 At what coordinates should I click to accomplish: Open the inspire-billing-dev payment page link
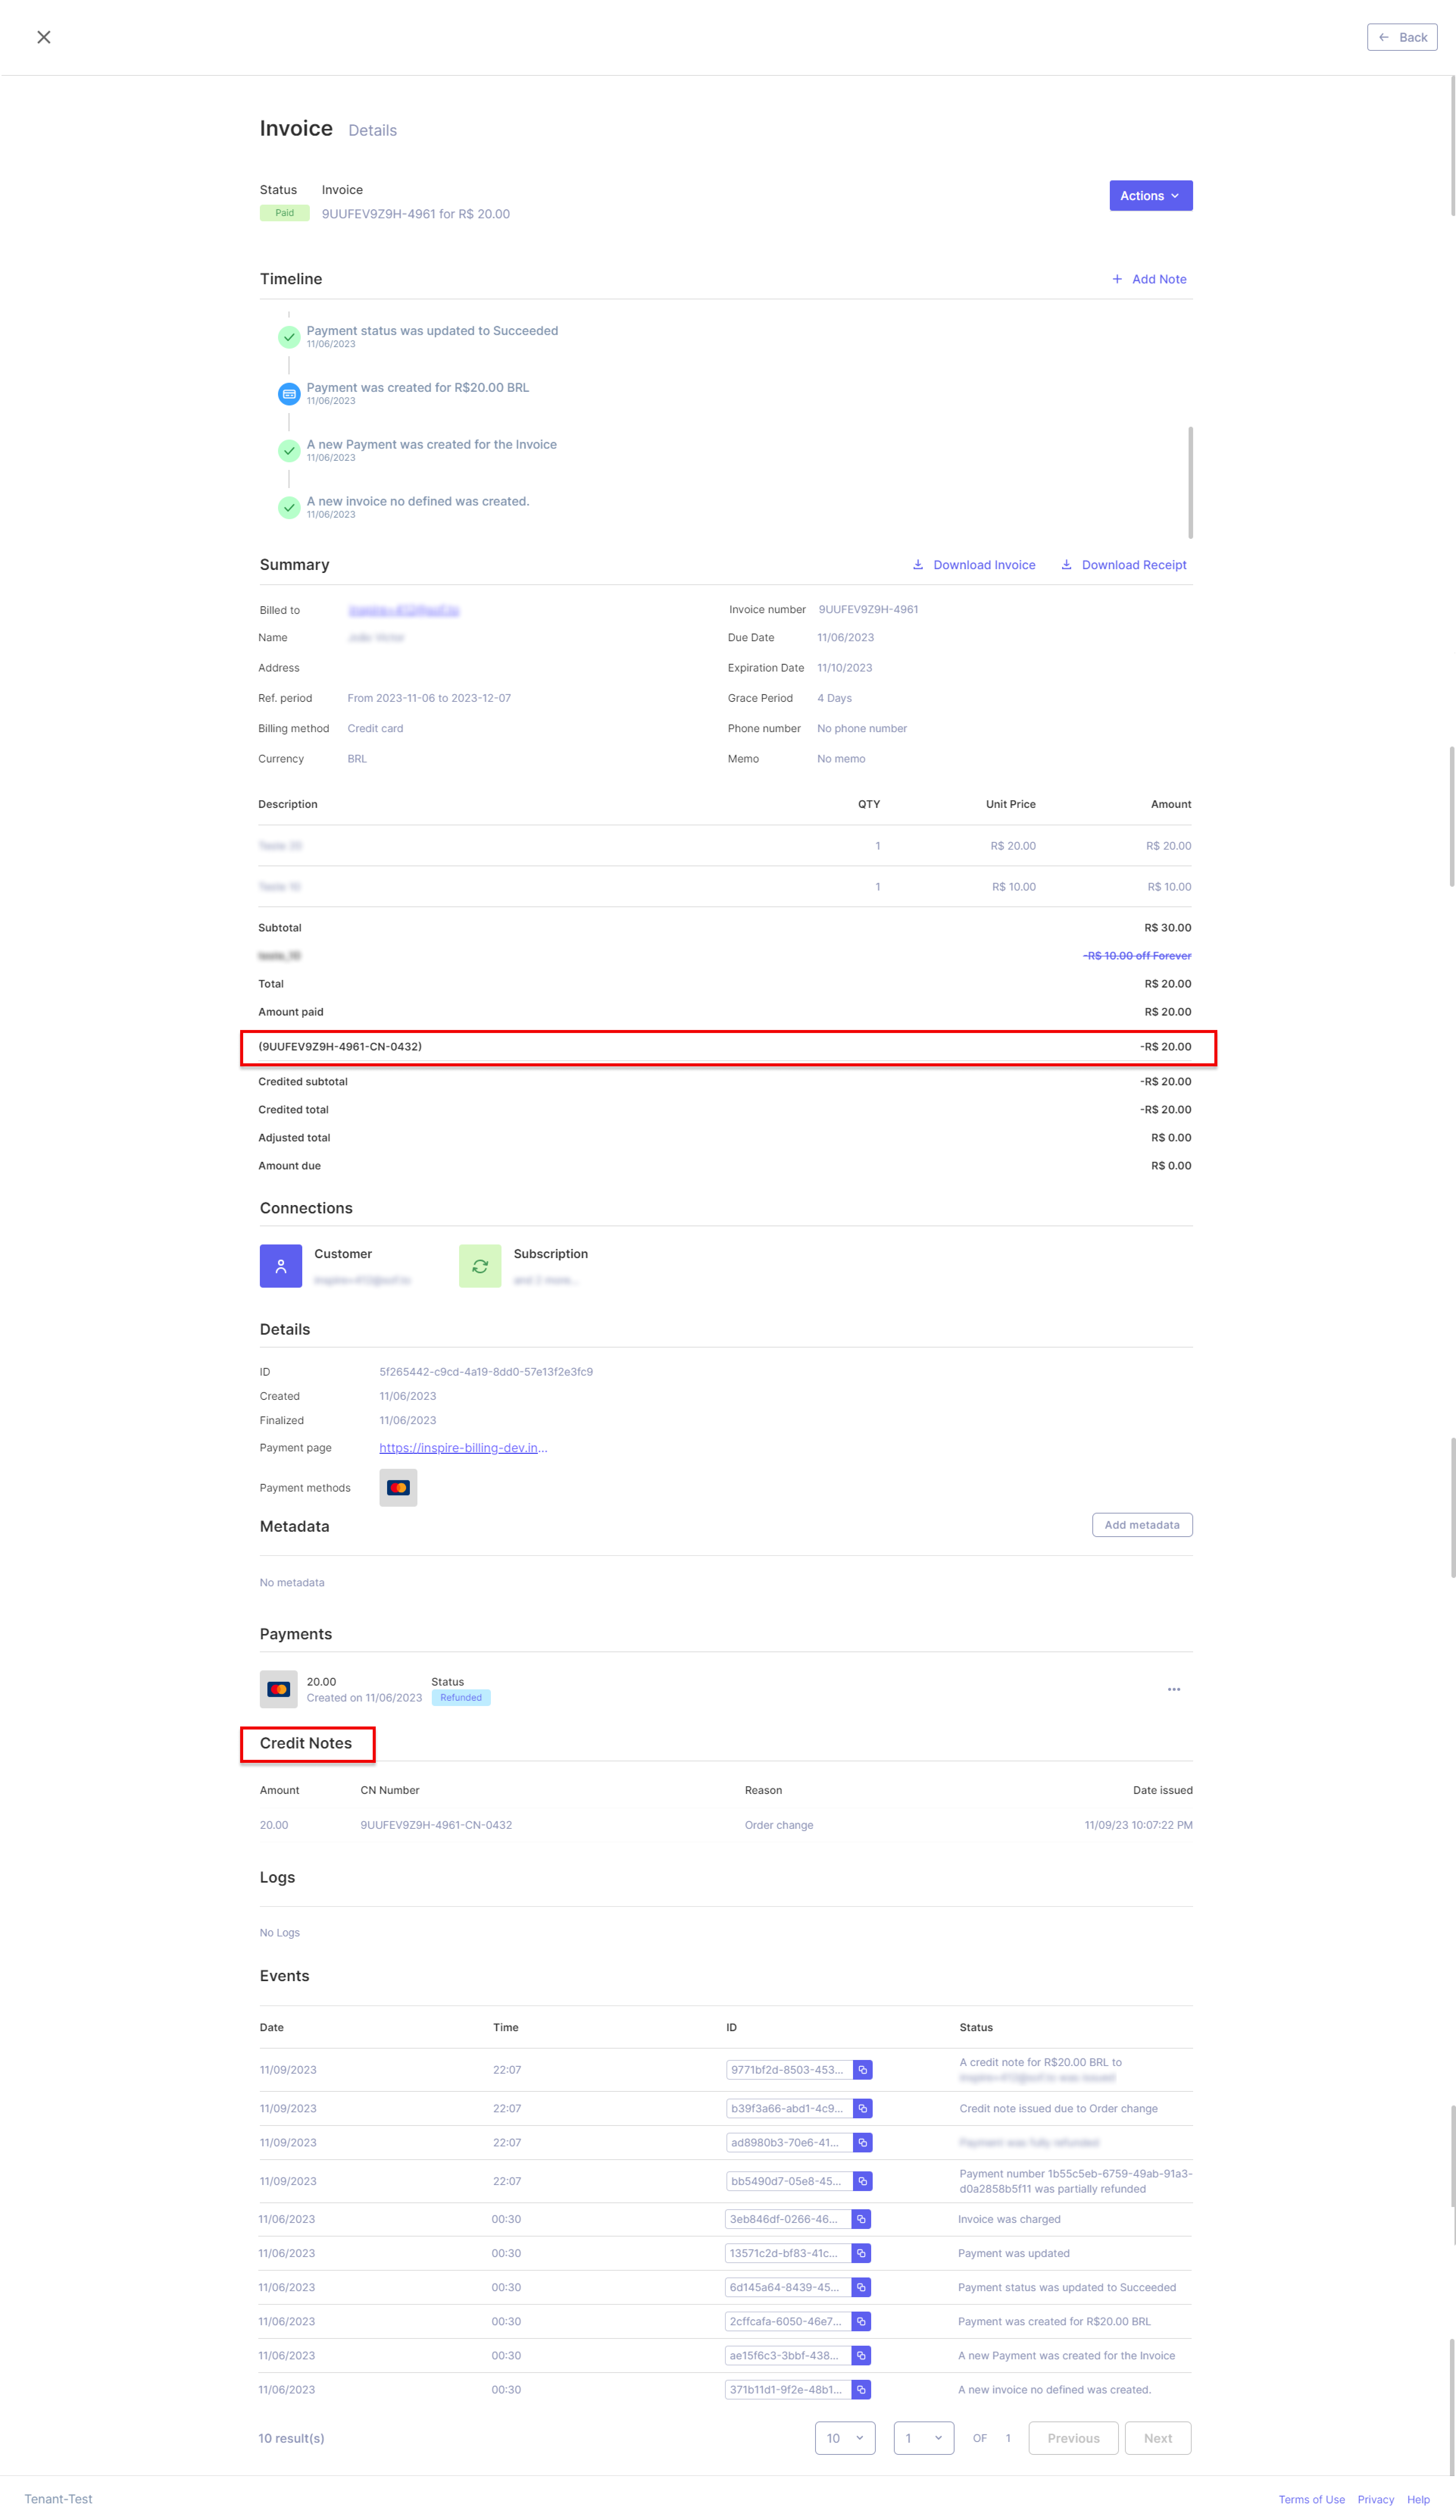click(x=463, y=1448)
